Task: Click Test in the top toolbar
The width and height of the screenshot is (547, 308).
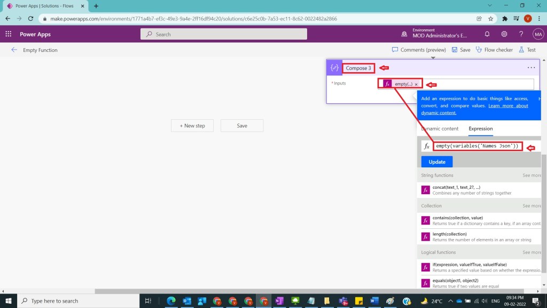Action: click(527, 50)
